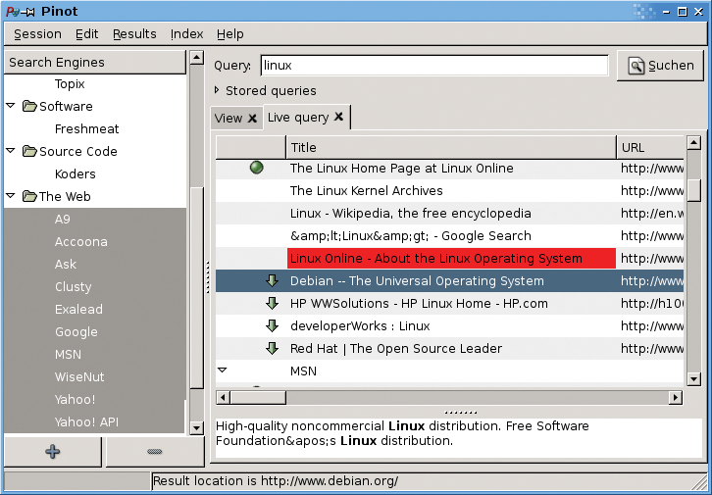712x495 pixels.
Task: Click The Web folder icon
Action: click(29, 196)
